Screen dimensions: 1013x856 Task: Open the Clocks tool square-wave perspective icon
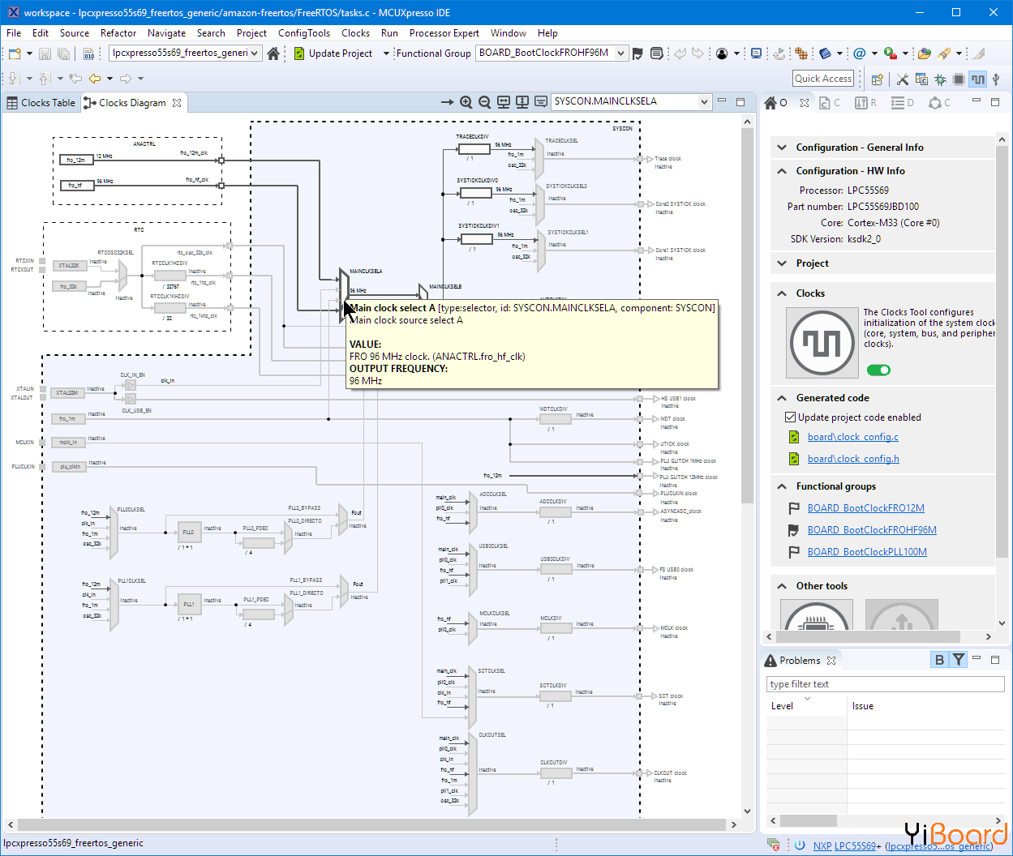(x=978, y=79)
